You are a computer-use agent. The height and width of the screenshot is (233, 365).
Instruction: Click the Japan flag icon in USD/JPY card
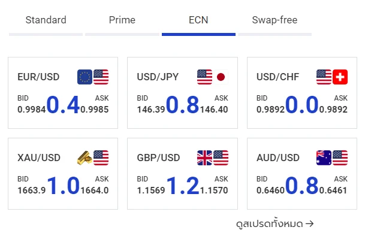coord(221,77)
